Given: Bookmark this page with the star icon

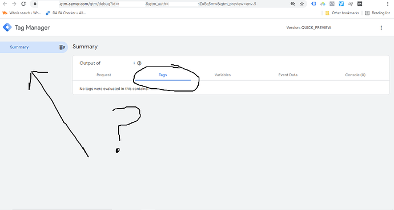Looking at the screenshot, I should 302,4.
